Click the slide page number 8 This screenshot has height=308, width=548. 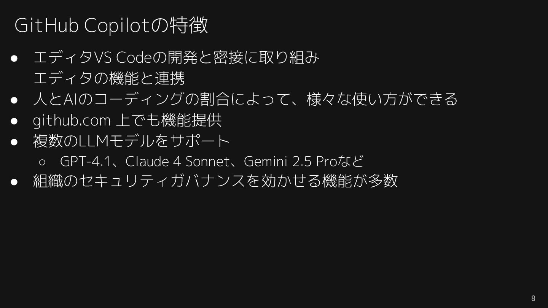(x=533, y=298)
